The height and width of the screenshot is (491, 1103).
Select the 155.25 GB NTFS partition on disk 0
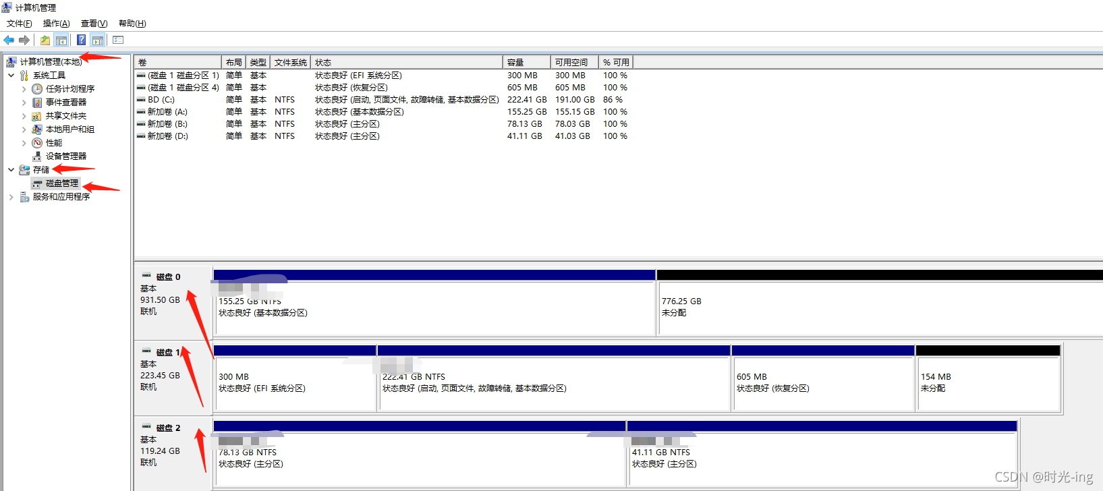coord(434,303)
